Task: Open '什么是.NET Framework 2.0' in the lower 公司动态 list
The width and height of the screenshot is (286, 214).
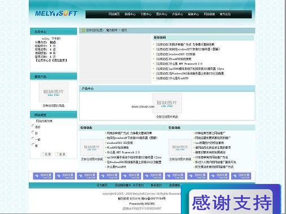Action: [x=123, y=152]
